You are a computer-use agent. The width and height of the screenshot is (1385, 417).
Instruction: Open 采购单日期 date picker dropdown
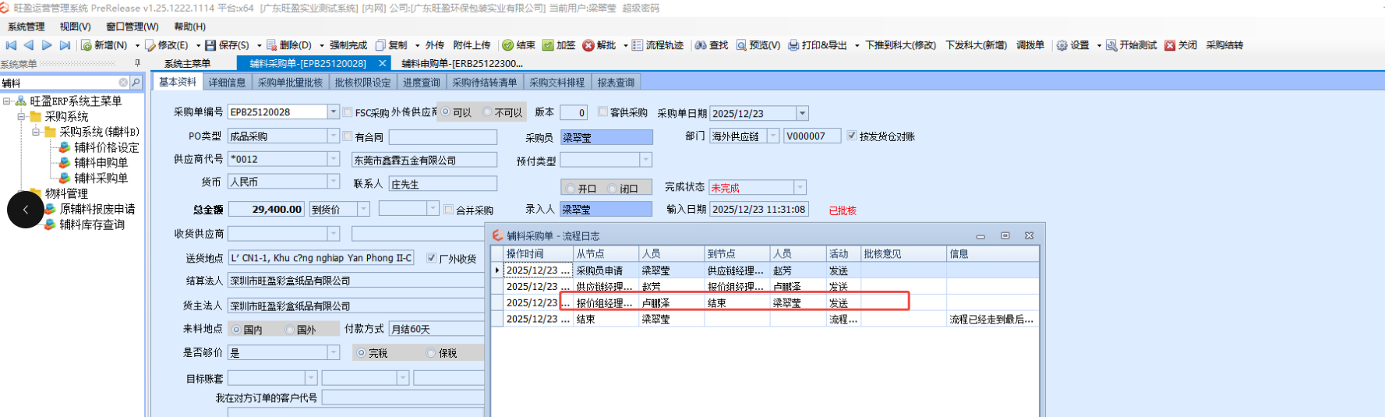(x=803, y=113)
